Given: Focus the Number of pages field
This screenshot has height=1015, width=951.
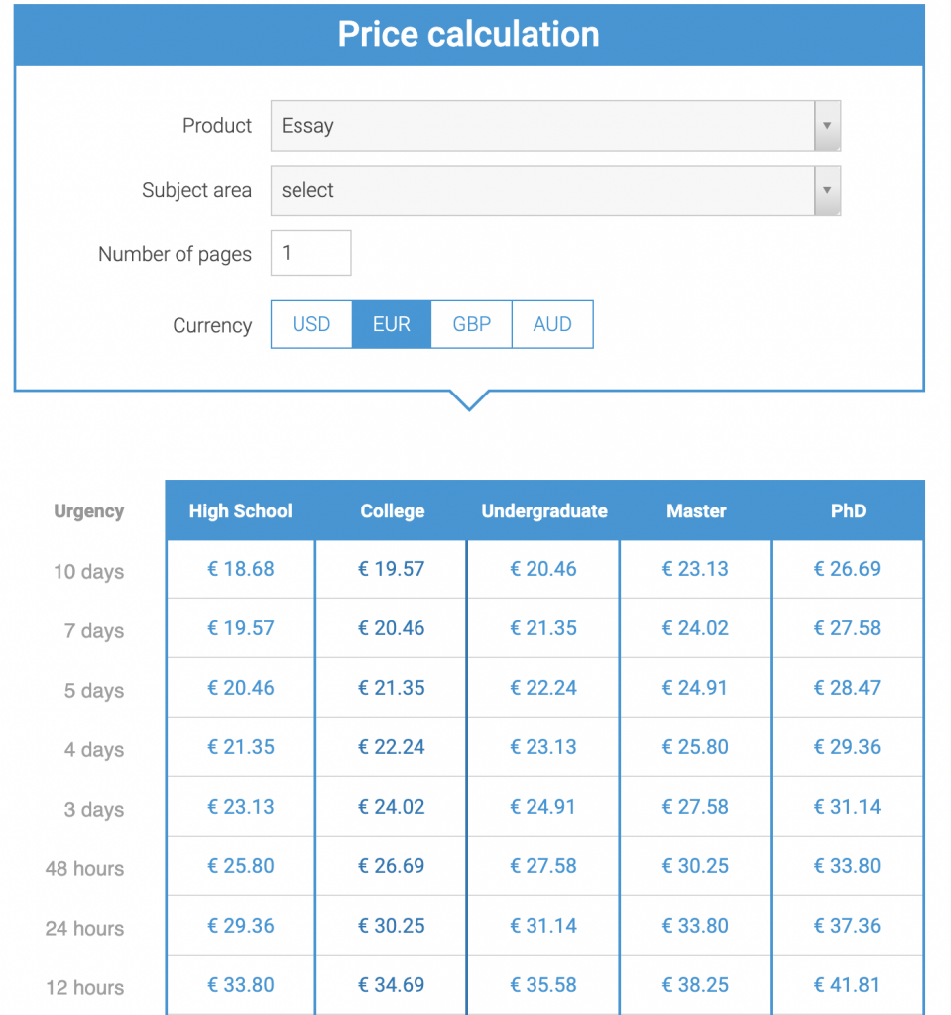Looking at the screenshot, I should tap(310, 253).
